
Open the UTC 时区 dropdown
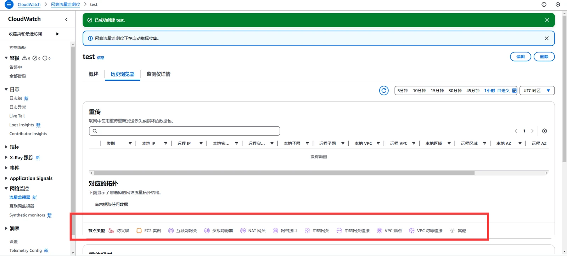click(x=537, y=91)
